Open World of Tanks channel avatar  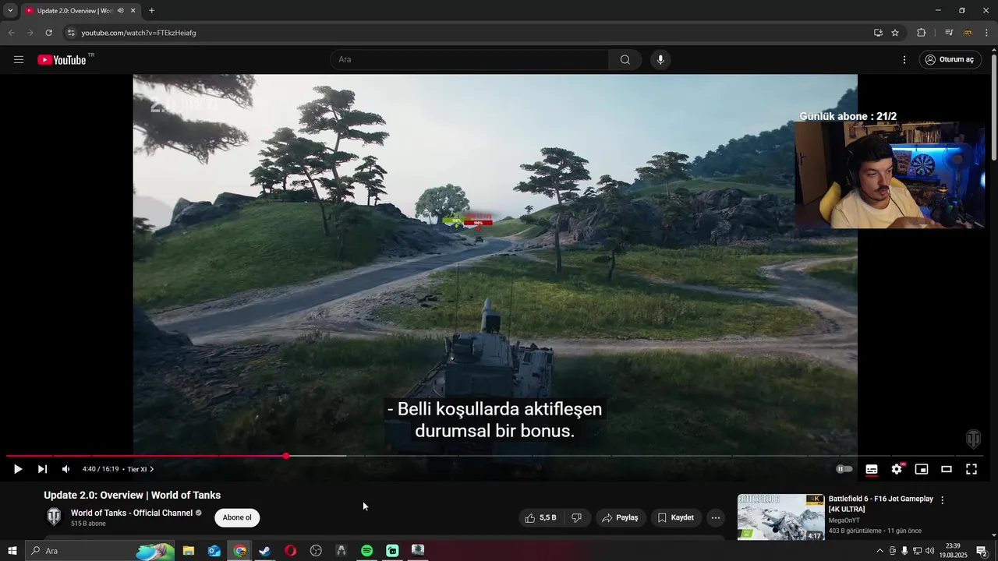(54, 517)
